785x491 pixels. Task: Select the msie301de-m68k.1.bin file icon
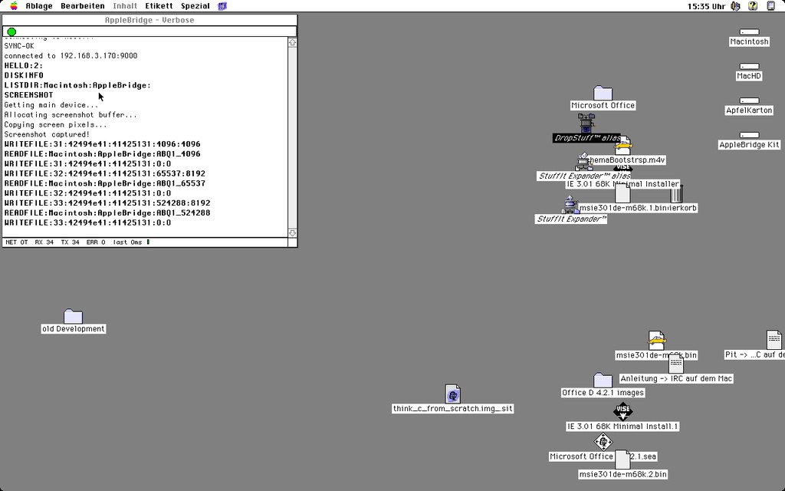622,193
